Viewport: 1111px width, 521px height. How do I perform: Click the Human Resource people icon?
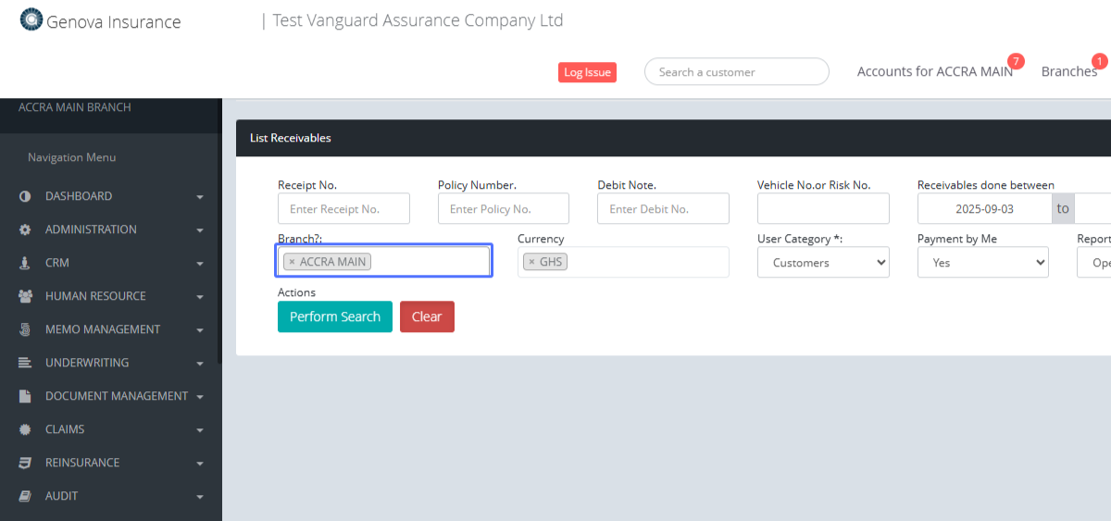[x=25, y=296]
